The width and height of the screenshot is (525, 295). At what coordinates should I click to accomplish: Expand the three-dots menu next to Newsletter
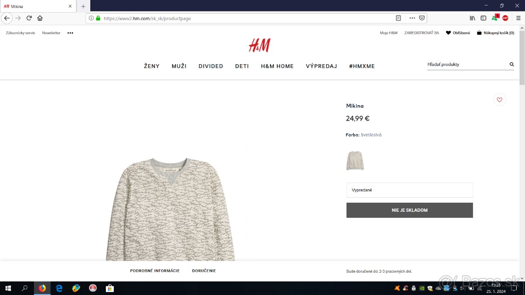tap(70, 33)
